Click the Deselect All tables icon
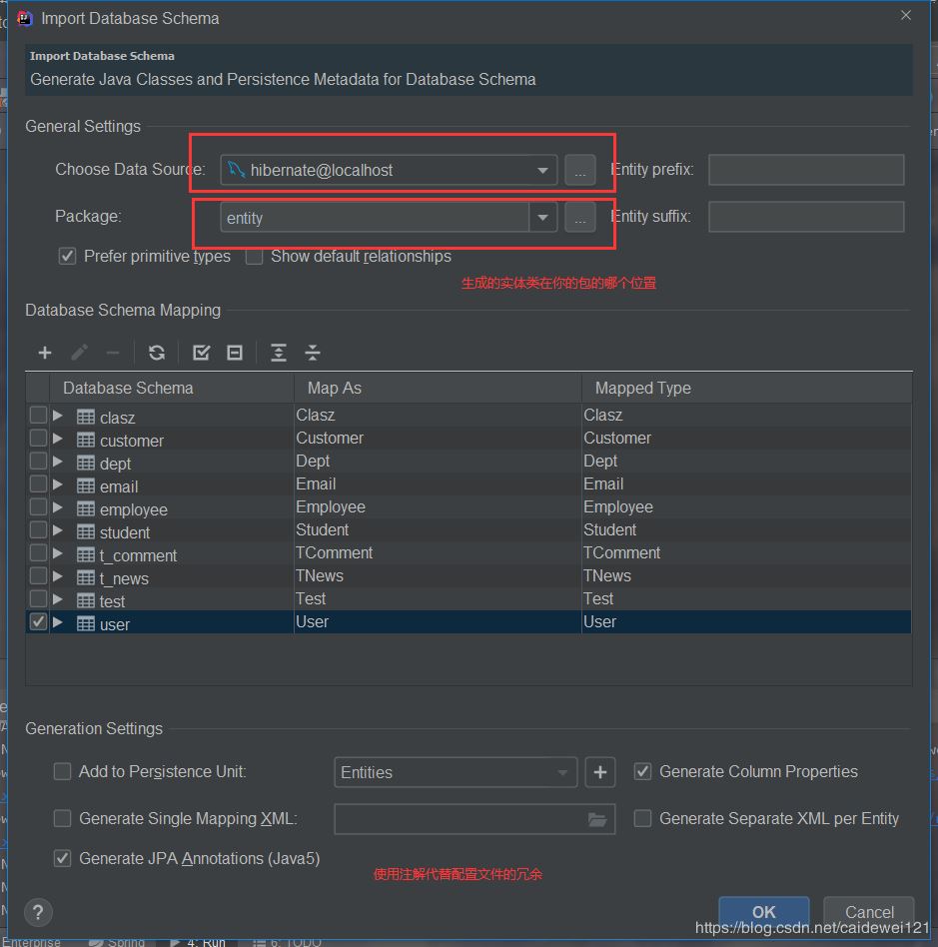This screenshot has height=947, width=938. (234, 352)
